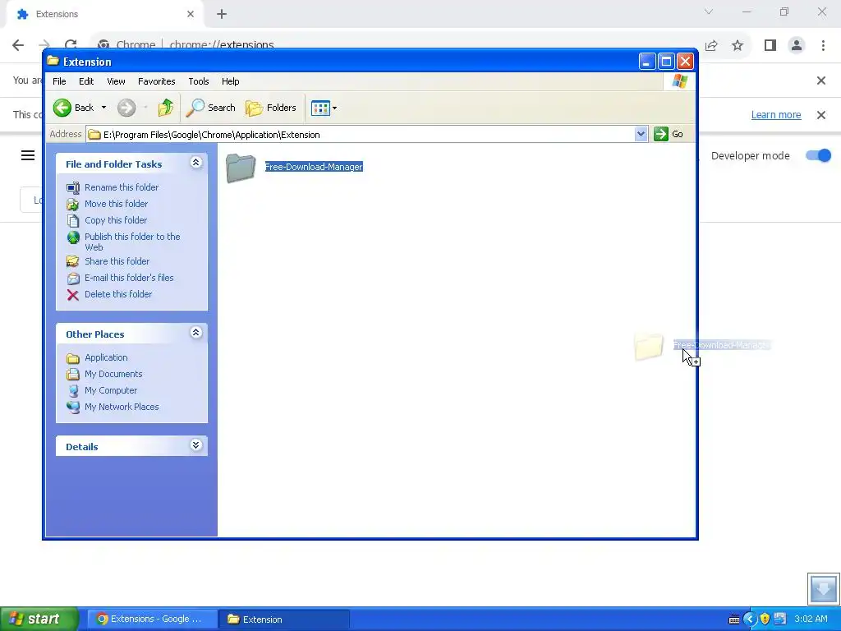This screenshot has height=631, width=841.
Task: Show hidden tray icons arrow
Action: click(x=750, y=619)
